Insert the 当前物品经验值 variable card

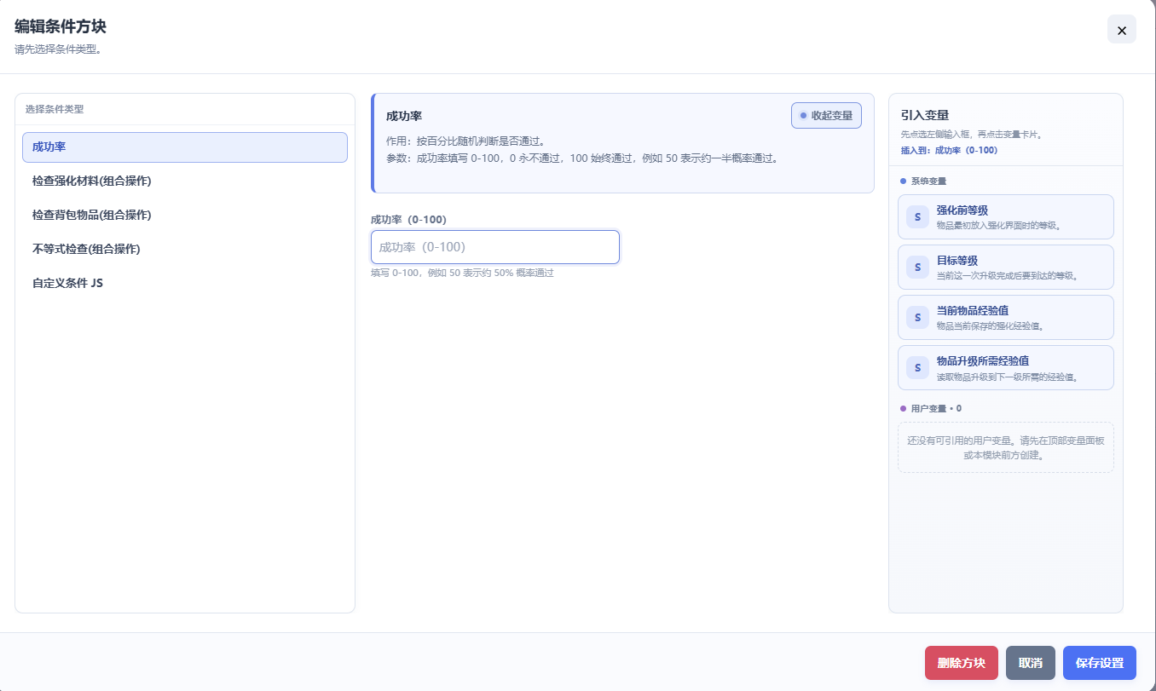1006,317
